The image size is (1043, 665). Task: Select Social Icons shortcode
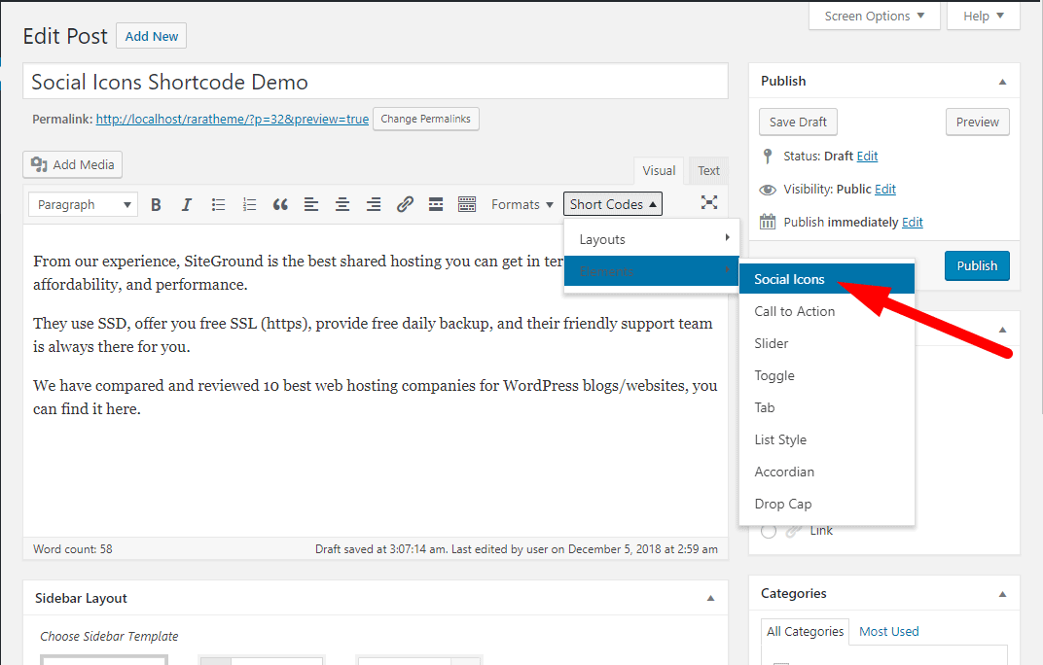click(x=827, y=279)
